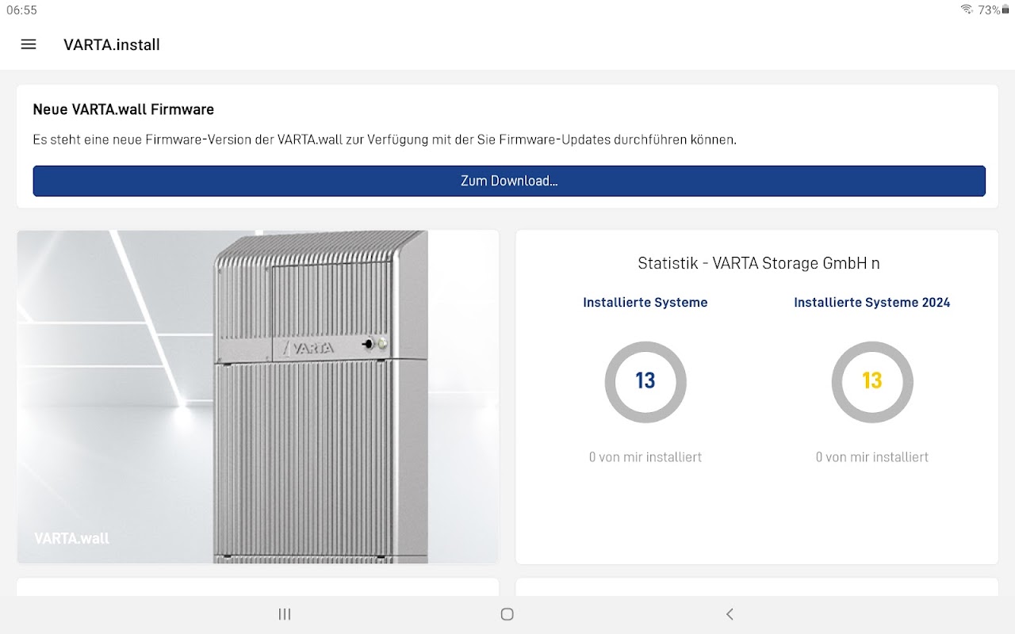Open the hamburger navigation menu
The height and width of the screenshot is (634, 1015).
(x=29, y=44)
